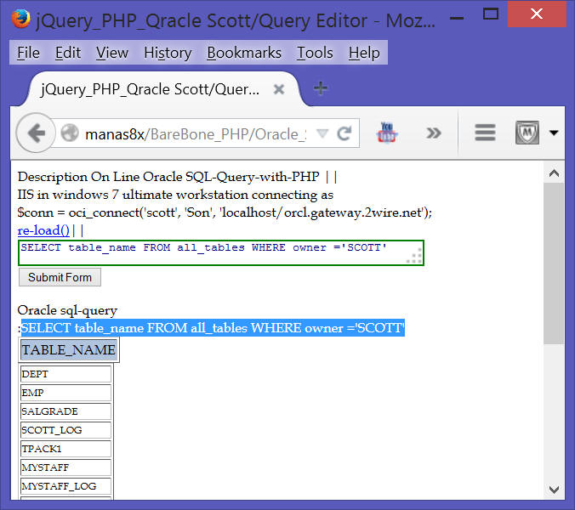Screen dimensions: 575x510
Task: Click the Firefox logo in title bar
Action: [21, 19]
